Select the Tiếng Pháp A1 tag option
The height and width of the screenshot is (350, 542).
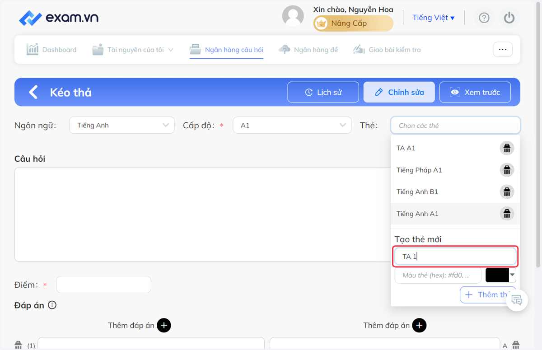click(455, 170)
